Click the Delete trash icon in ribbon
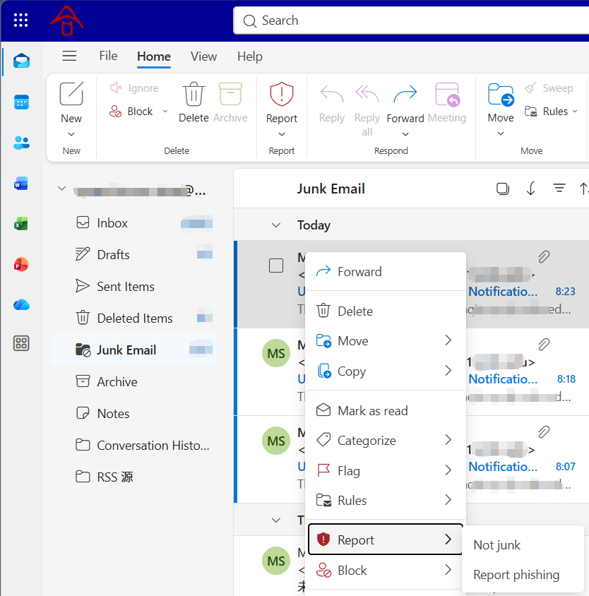This screenshot has width=589, height=596. tap(194, 95)
